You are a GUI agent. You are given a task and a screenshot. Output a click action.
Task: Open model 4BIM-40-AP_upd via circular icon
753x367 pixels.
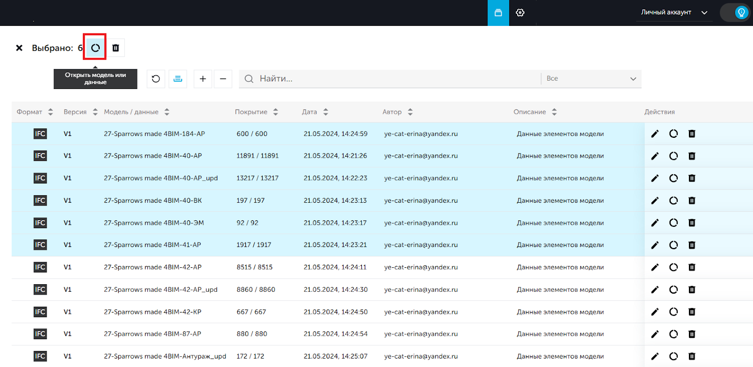[673, 178]
